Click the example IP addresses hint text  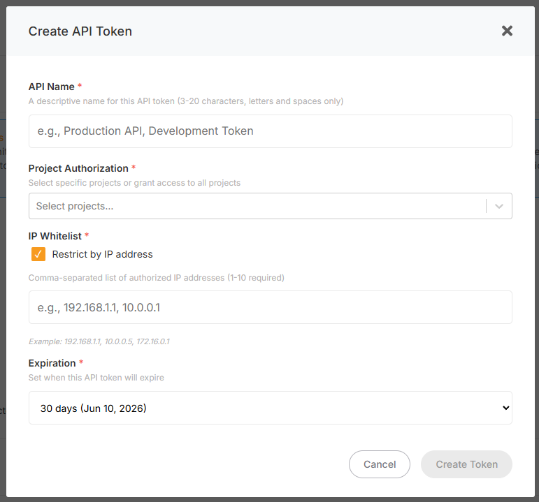coord(99,341)
